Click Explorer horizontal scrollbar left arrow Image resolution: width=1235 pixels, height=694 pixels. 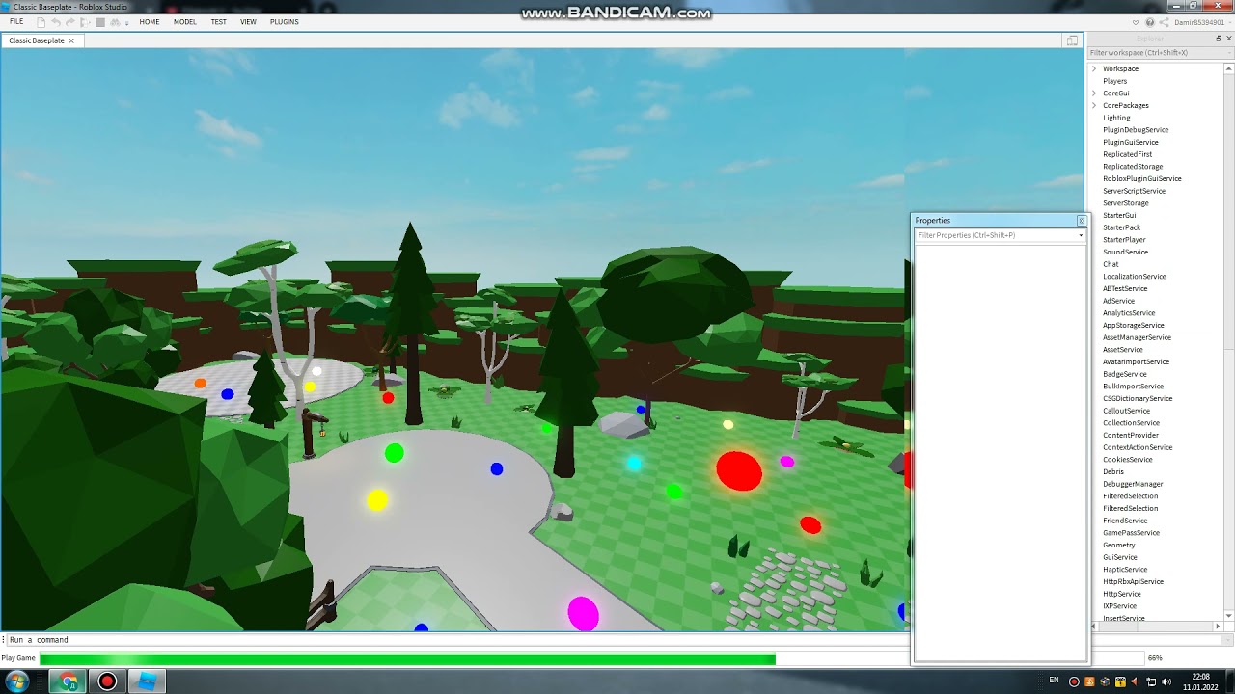pos(1093,627)
